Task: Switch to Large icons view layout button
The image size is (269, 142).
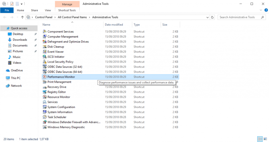Action: pos(265,139)
